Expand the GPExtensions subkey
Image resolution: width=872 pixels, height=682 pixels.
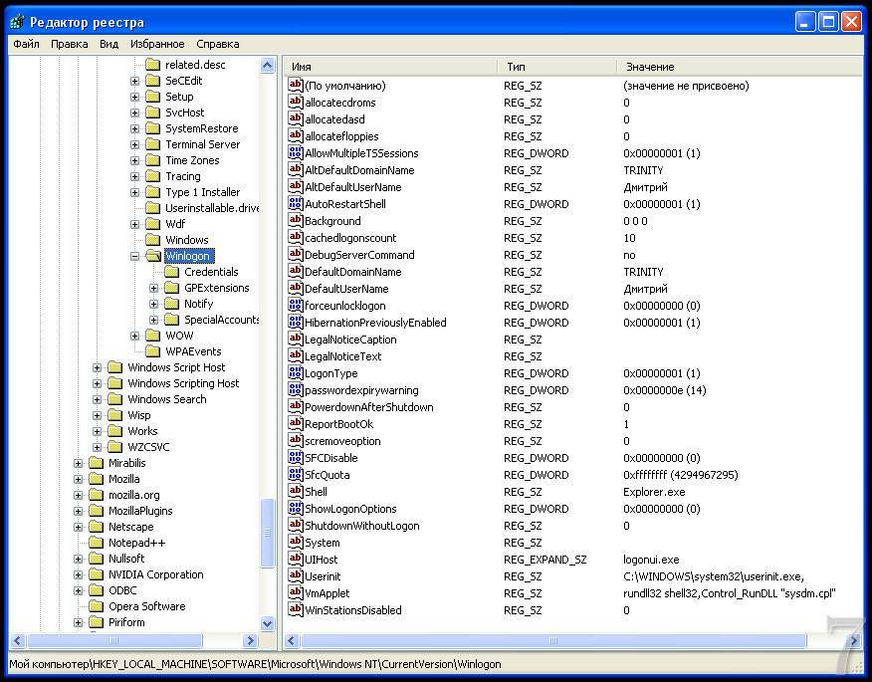[x=154, y=288]
